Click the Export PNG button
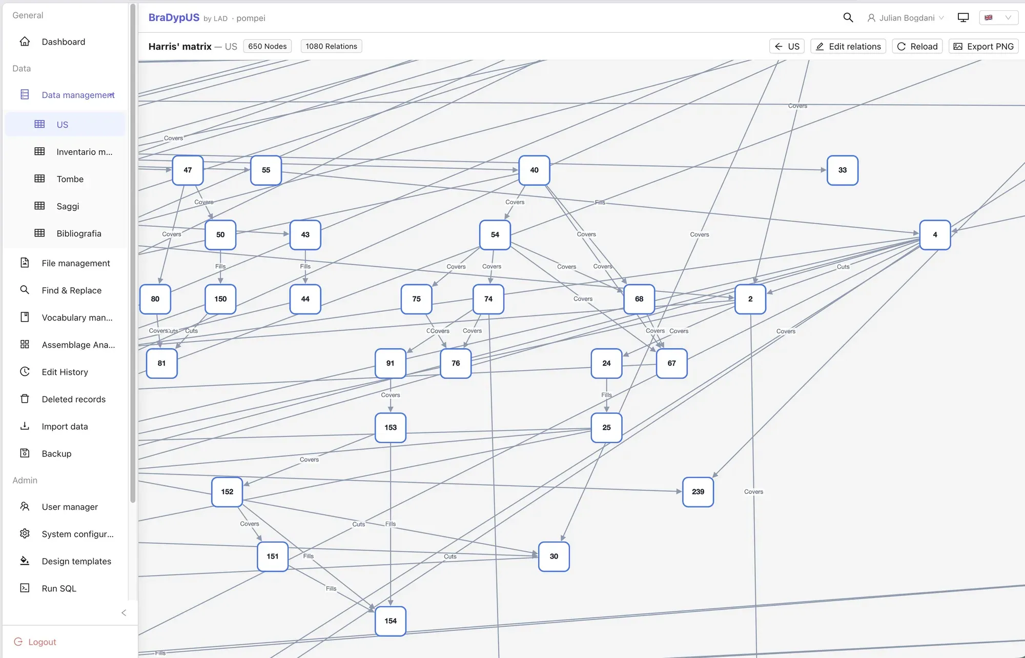This screenshot has height=658, width=1025. pos(983,46)
